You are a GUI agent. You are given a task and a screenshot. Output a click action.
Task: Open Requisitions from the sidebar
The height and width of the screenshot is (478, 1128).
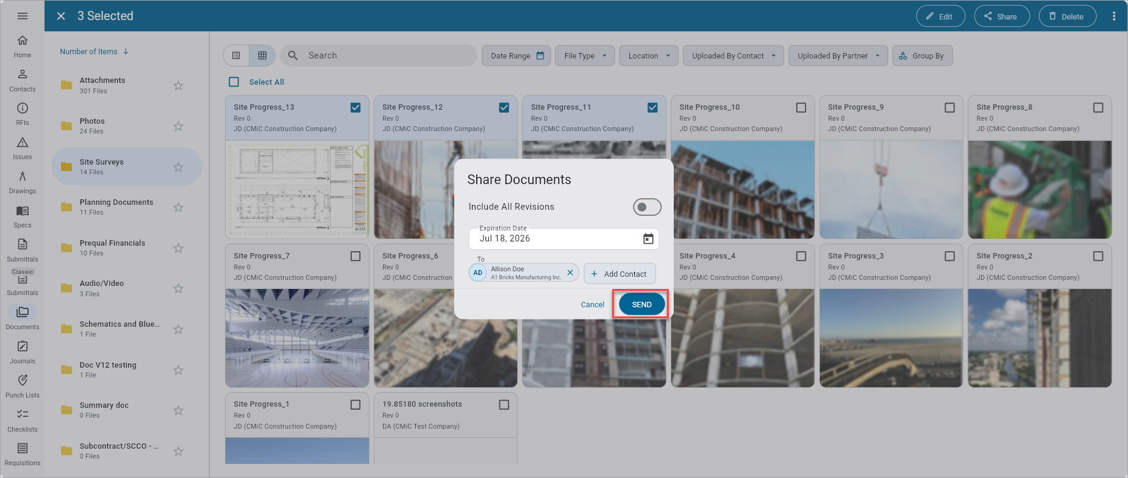pos(23,454)
